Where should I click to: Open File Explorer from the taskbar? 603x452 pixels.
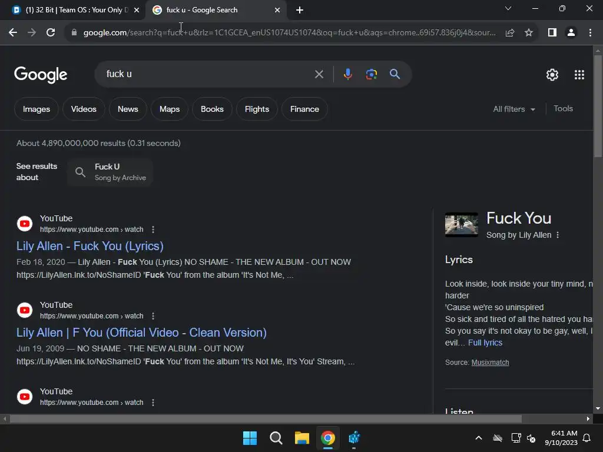coord(302,438)
